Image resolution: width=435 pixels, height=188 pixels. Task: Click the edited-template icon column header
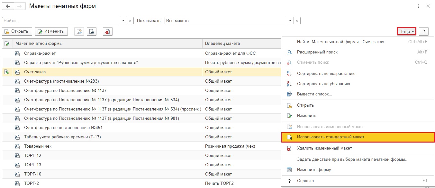tap(7, 44)
